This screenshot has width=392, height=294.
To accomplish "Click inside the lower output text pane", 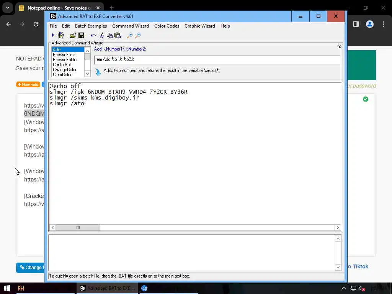I will click(x=192, y=253).
